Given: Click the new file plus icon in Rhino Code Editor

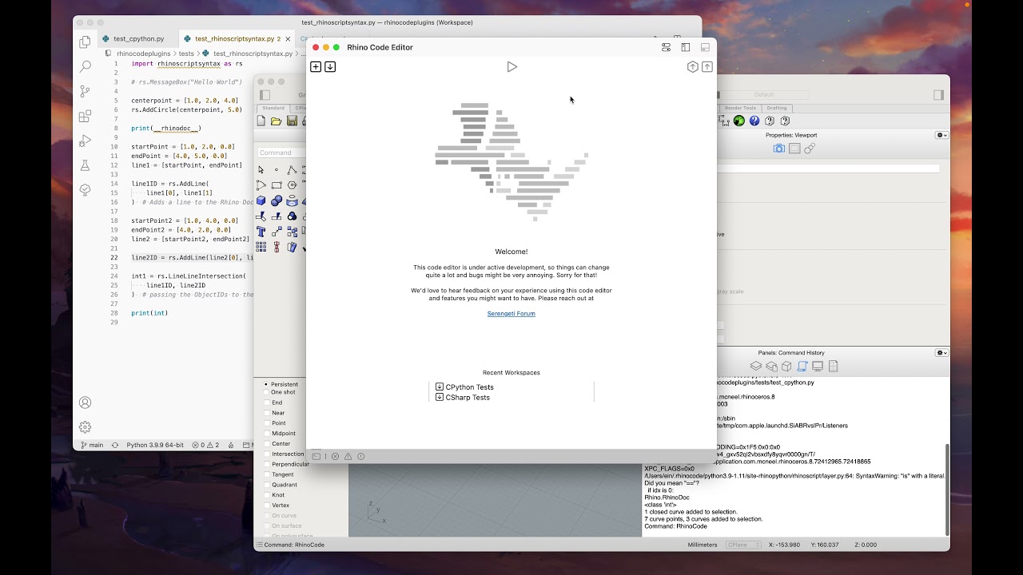Looking at the screenshot, I should pyautogui.click(x=316, y=67).
